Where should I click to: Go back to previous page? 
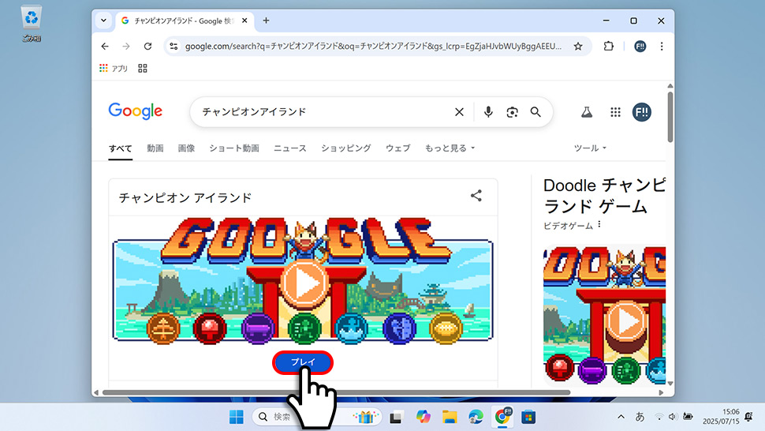[105, 47]
